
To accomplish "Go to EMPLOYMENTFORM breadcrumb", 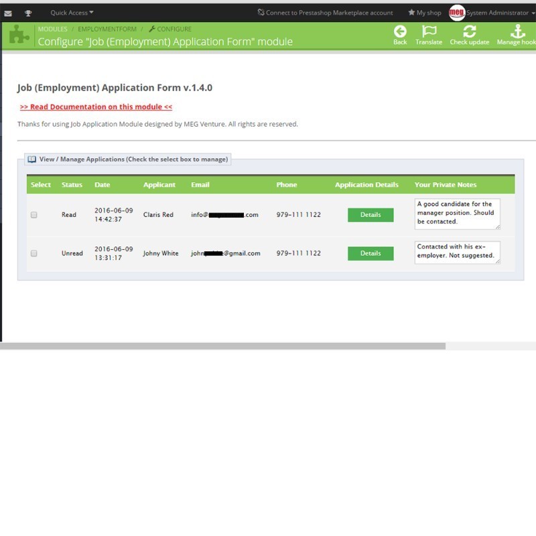I will [107, 29].
